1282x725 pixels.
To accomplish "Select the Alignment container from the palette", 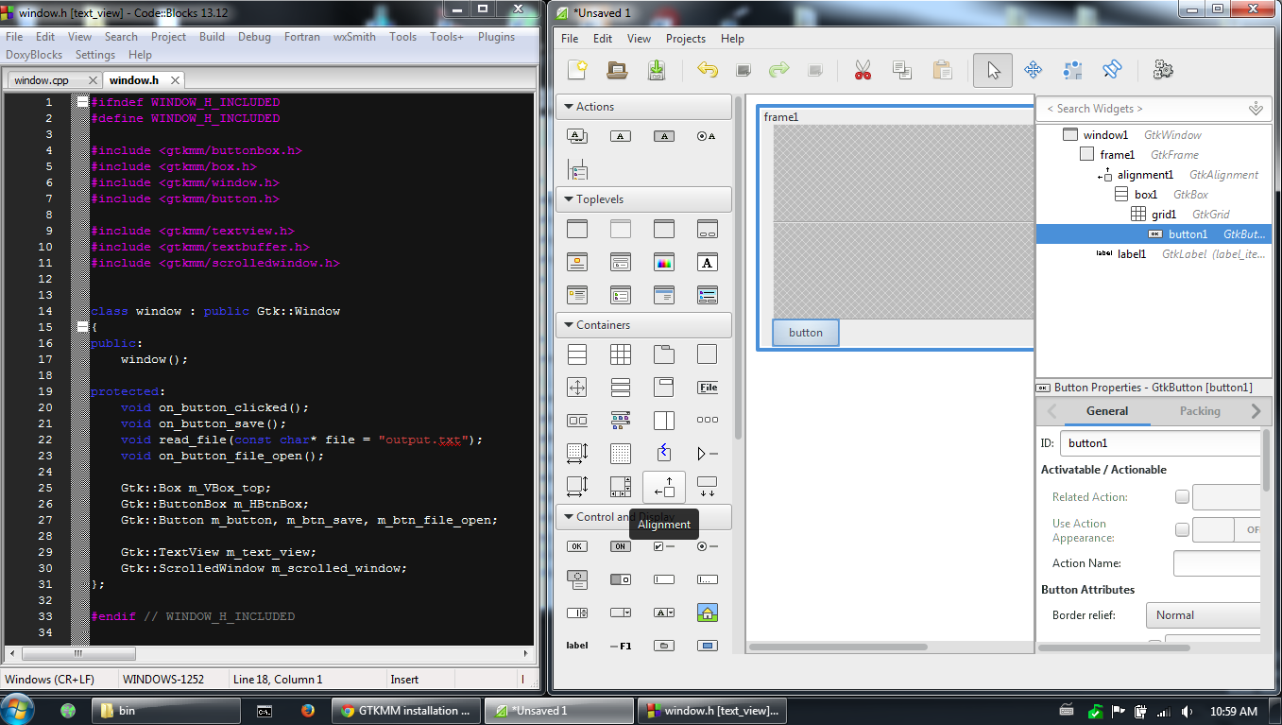I will (664, 486).
